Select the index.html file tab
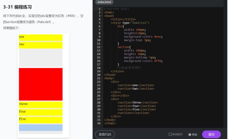228x139 pixels. click(104, 2)
